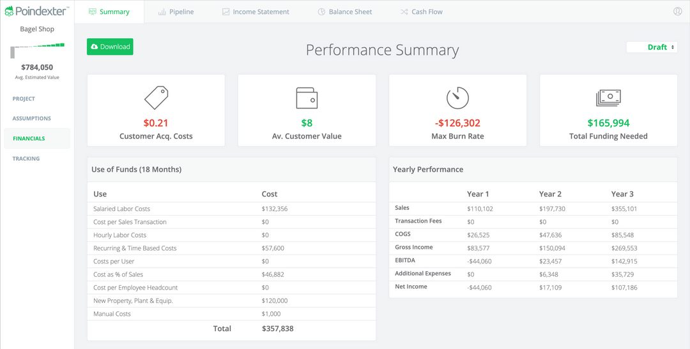Click the cash stack icon for Total Funding Needed
This screenshot has width=690, height=349.
point(608,98)
